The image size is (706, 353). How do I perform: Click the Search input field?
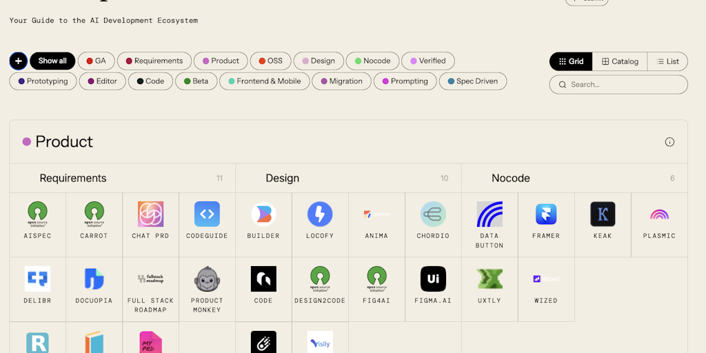(x=618, y=85)
